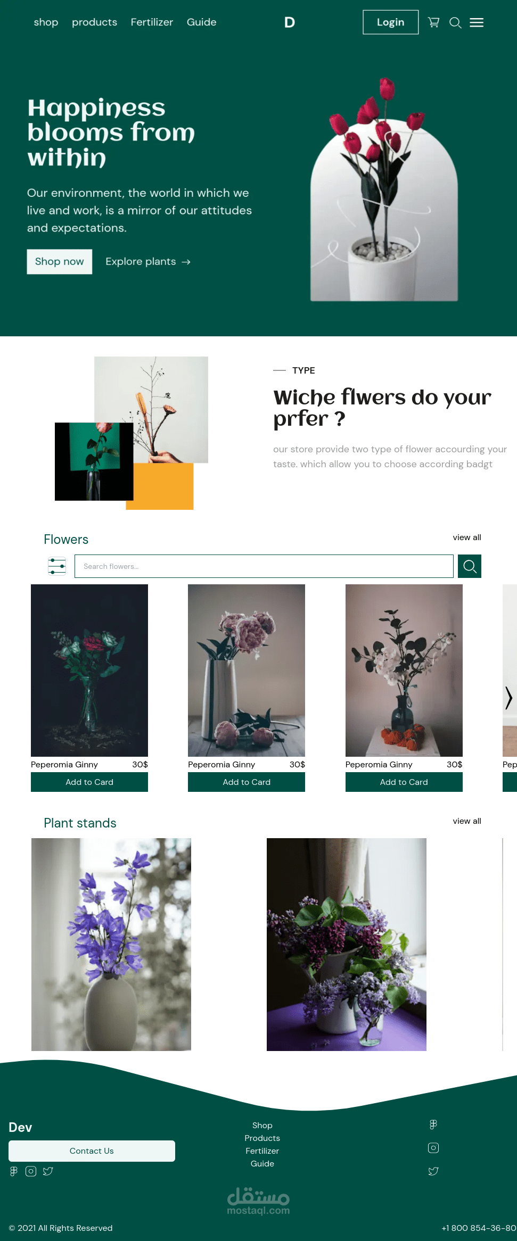The image size is (517, 1241).
Task: Click Figma icon in footer right column
Action: pos(433,1124)
